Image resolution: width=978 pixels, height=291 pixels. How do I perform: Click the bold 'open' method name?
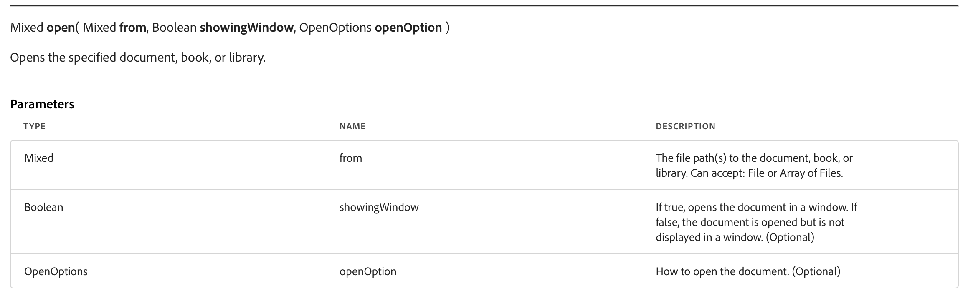pyautogui.click(x=60, y=28)
